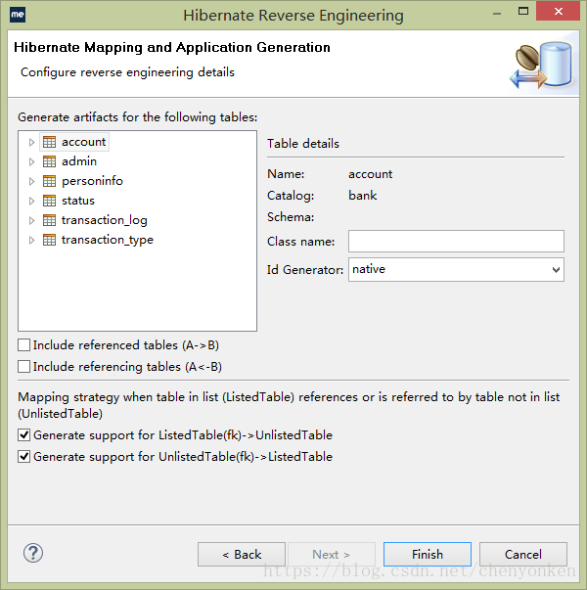Click the Finish button

(428, 554)
